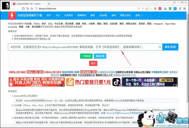Image resolution: width=189 pixels, height=128 pixels.
Task: Click the yellow favorite star icon
Action: point(147,9)
